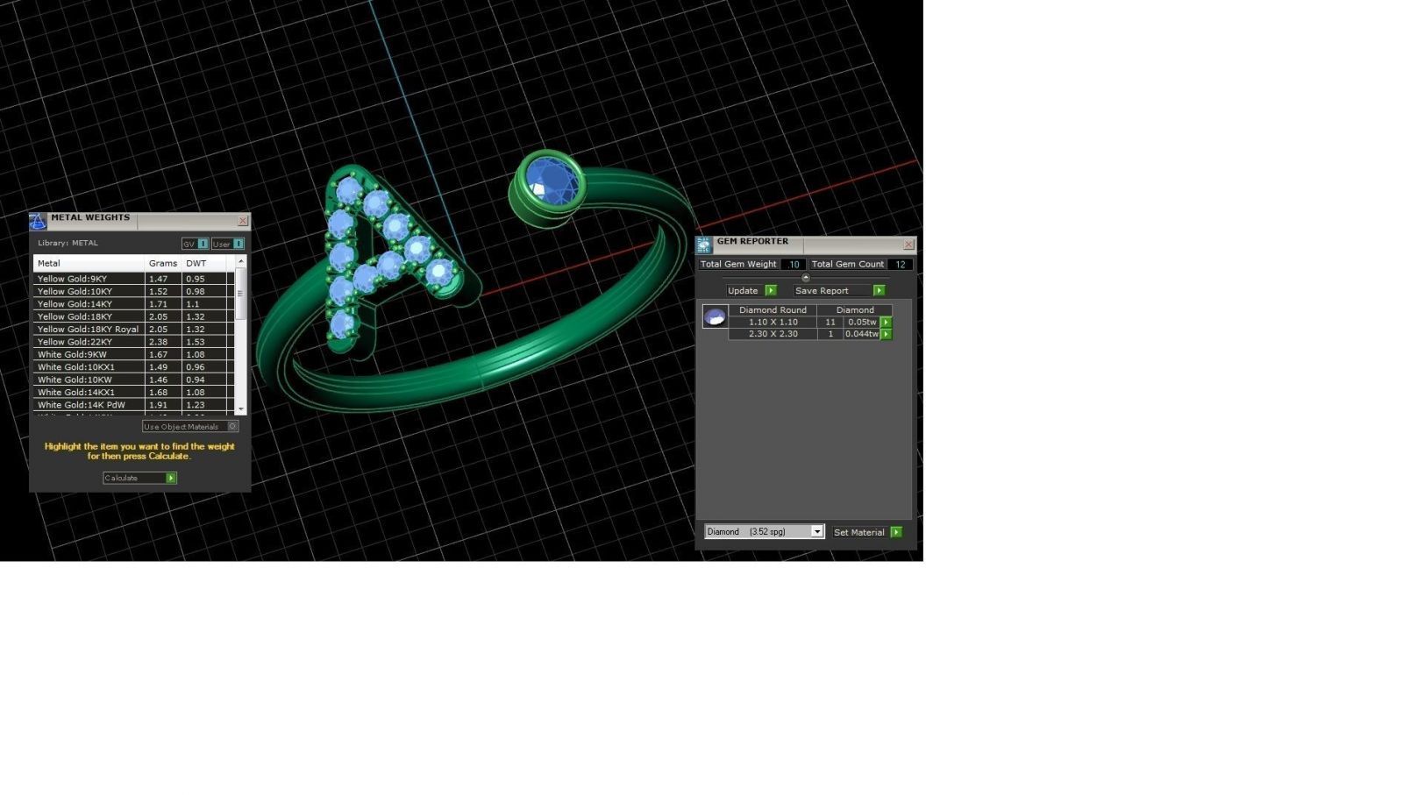
Task: Toggle the GV library switch
Action: click(x=203, y=245)
